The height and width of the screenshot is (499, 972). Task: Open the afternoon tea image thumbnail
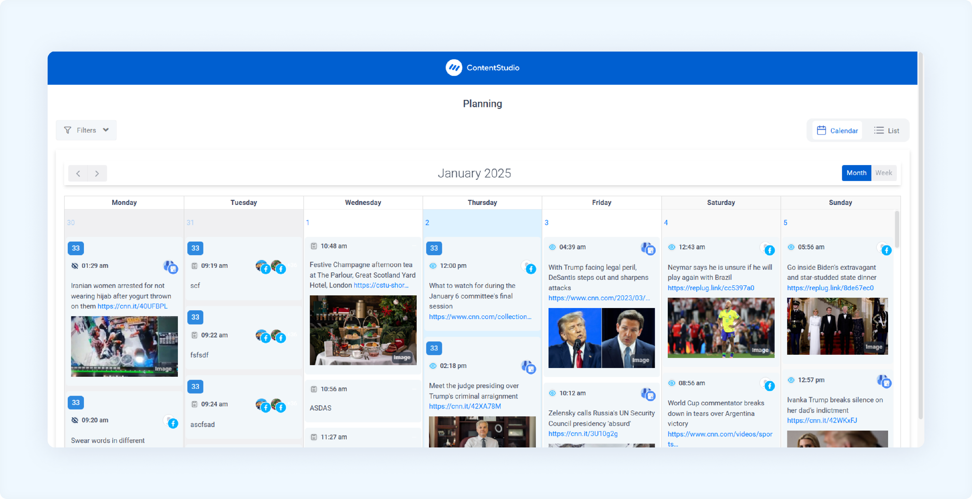click(x=363, y=330)
